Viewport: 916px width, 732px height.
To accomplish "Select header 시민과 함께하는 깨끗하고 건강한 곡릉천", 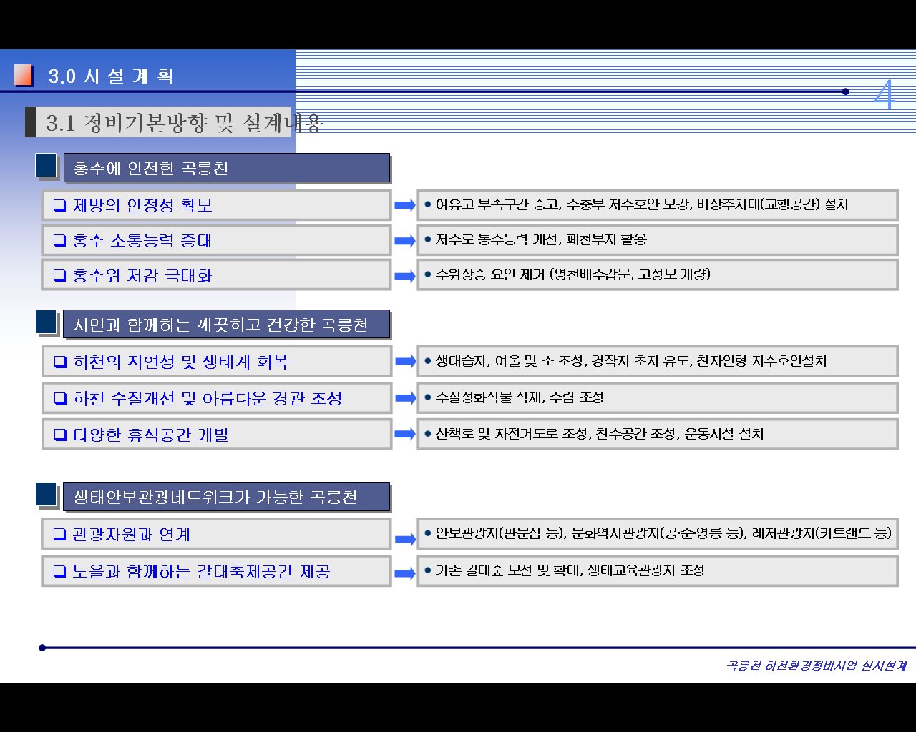I will coord(227,325).
